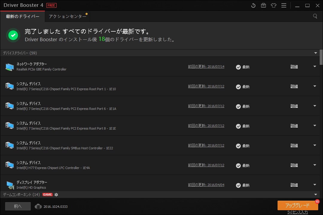Expand the Intel HD Graphics row dropdown

click(314, 185)
